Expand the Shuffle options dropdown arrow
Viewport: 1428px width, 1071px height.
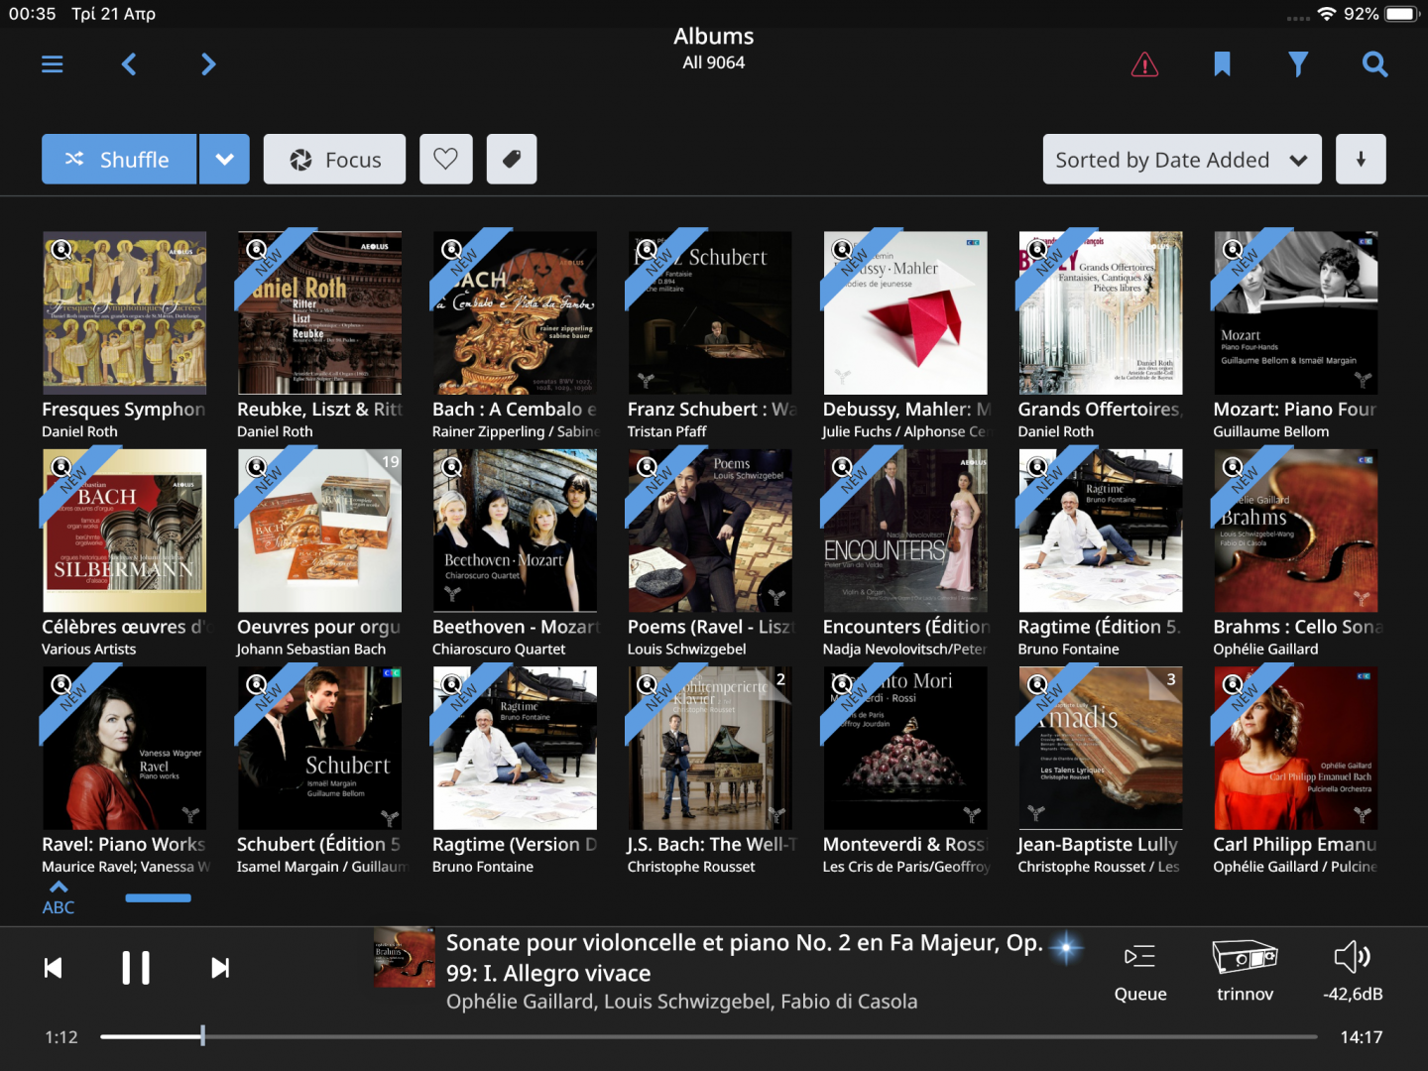click(x=225, y=160)
